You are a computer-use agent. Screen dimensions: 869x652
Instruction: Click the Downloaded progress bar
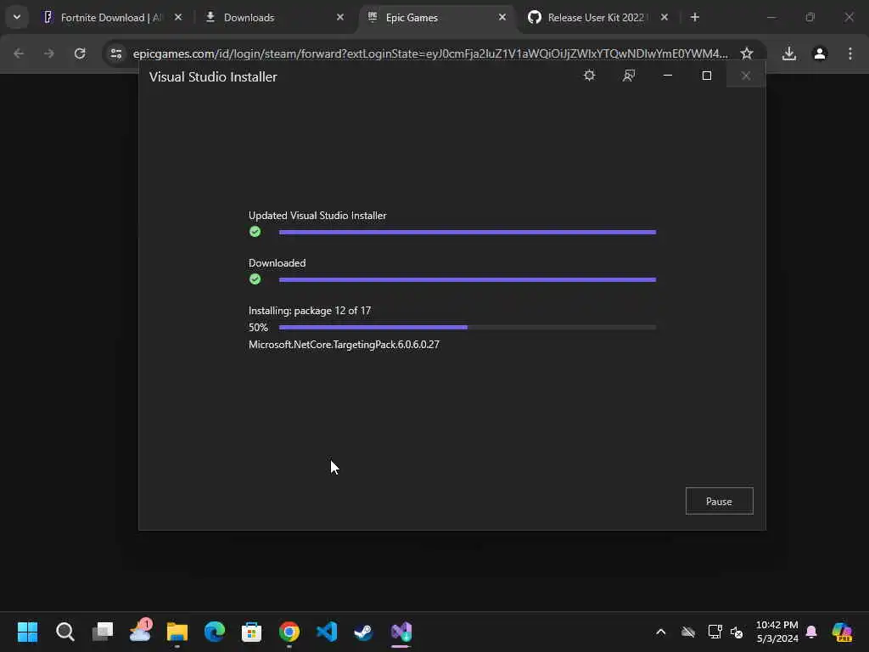tap(468, 279)
